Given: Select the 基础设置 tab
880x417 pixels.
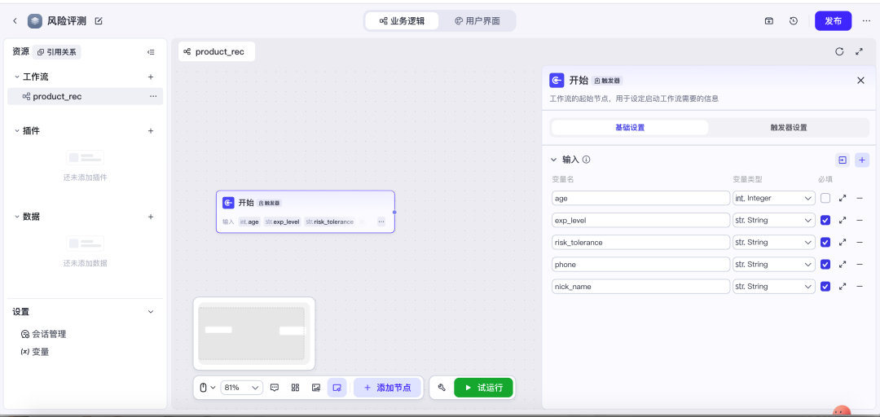Looking at the screenshot, I should [630, 127].
